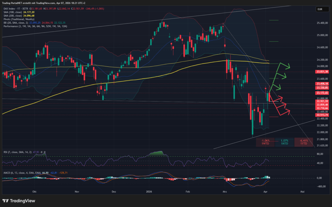This screenshot has width=332, height=207.
Task: Select the 1MTD performance box
Action: 284,142
